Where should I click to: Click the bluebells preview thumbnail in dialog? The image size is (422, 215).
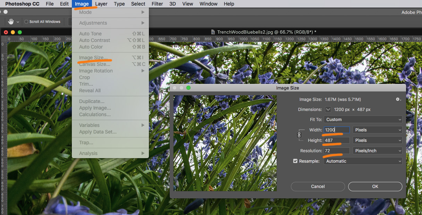point(225,143)
